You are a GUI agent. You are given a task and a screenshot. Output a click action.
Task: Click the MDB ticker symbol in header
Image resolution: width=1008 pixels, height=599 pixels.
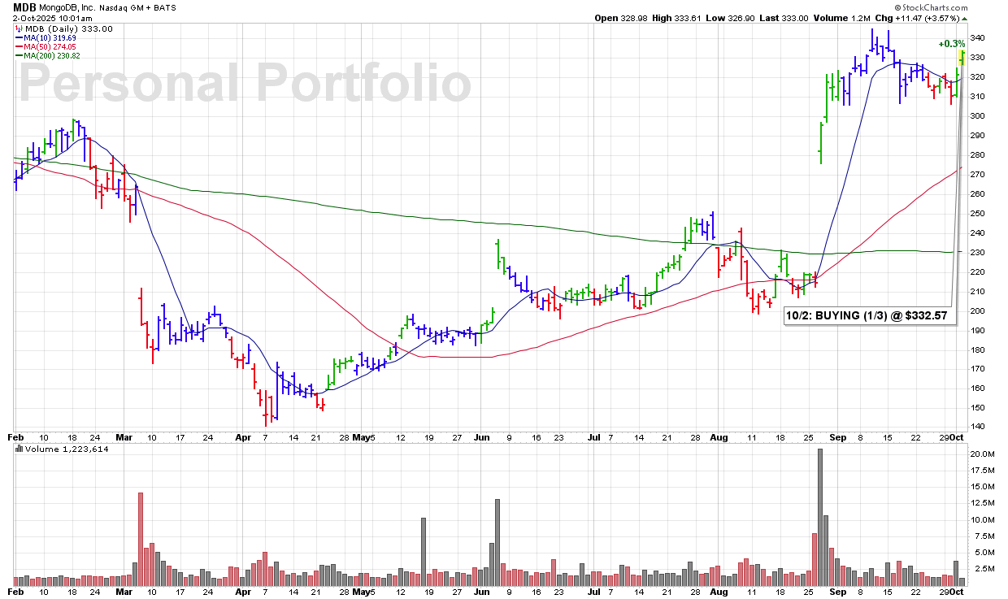(25, 6)
